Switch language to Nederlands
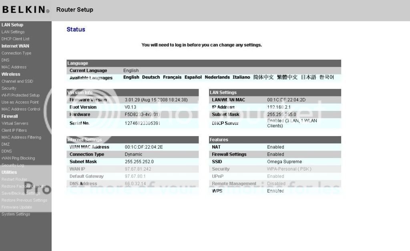 tap(217, 77)
